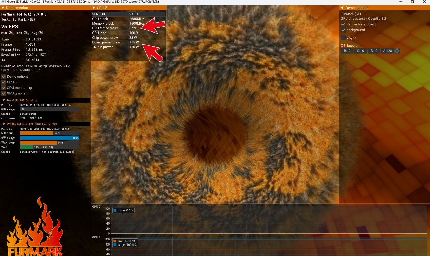Open the OSI bgcolor color swatch
The width and height of the screenshot is (430, 256).
(x=397, y=51)
